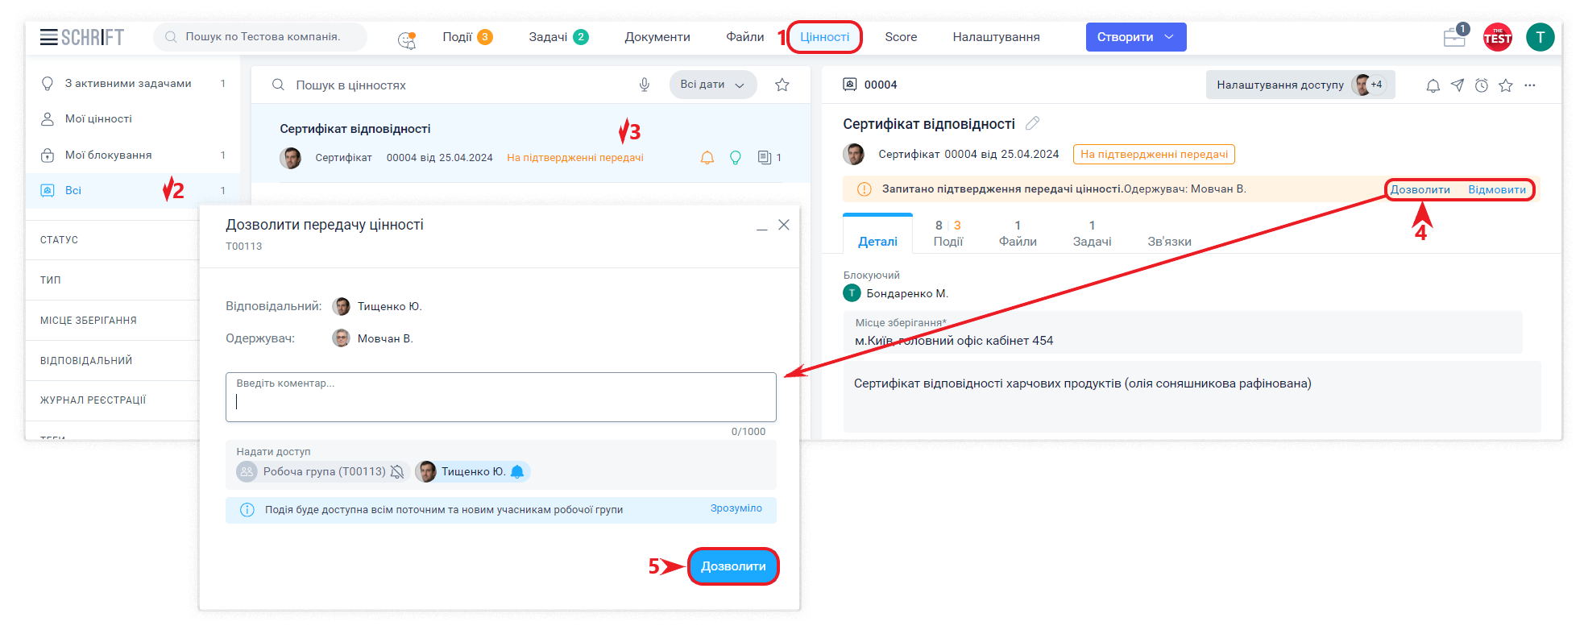1584x630 pixels.
Task: Open the briefcase notifications icon
Action: (1454, 37)
